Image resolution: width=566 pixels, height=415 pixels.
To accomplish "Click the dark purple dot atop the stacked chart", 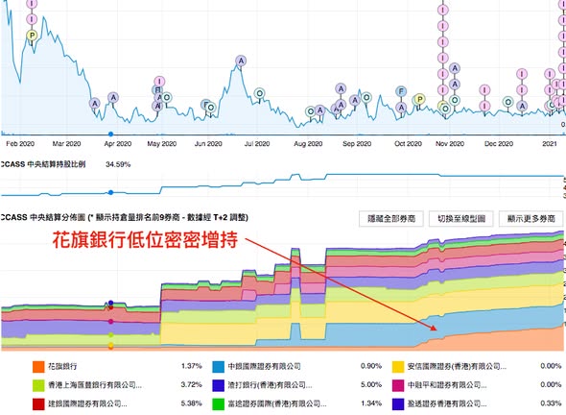I will (111, 303).
